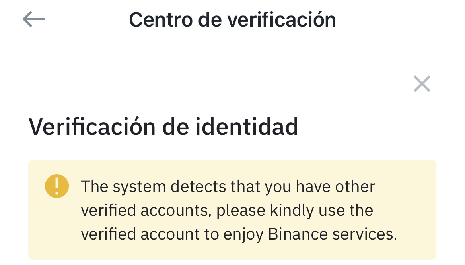Click the line "verified accounts, please kindly use the"
465x265 pixels.
227,211
